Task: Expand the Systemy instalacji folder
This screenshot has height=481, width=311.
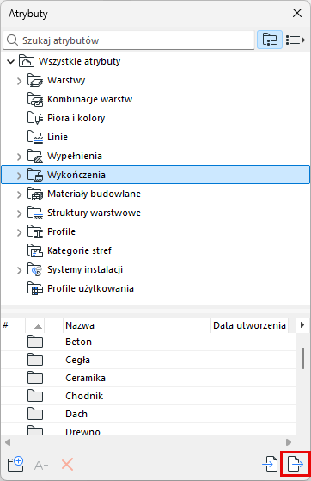Action: click(19, 270)
